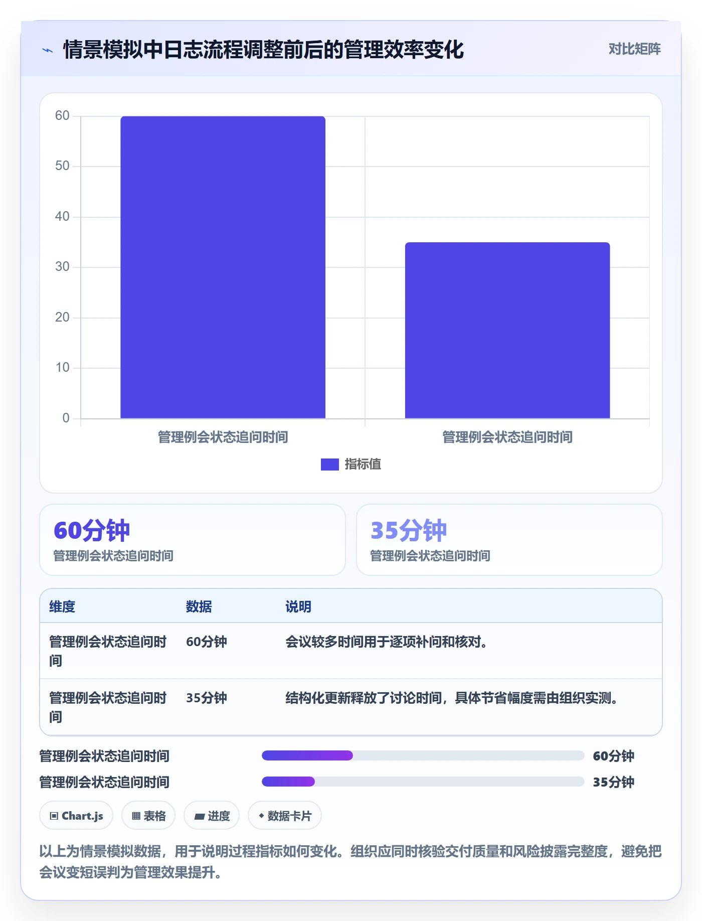Click the y-axis label 60

[x=62, y=116]
